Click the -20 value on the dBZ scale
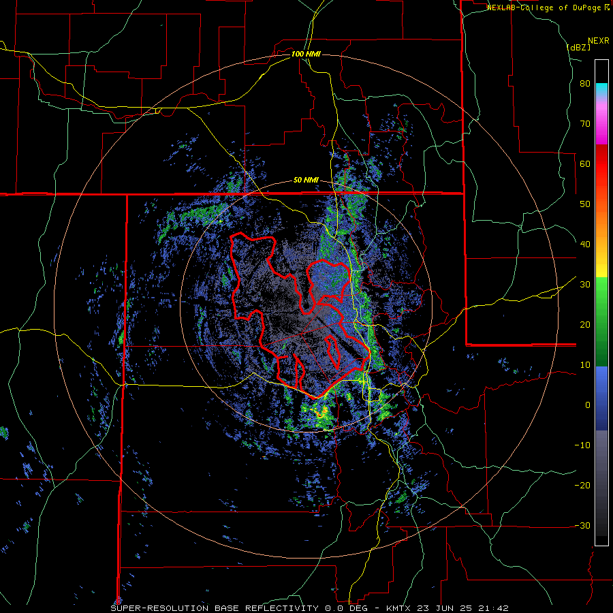613x613 pixels. point(582,486)
